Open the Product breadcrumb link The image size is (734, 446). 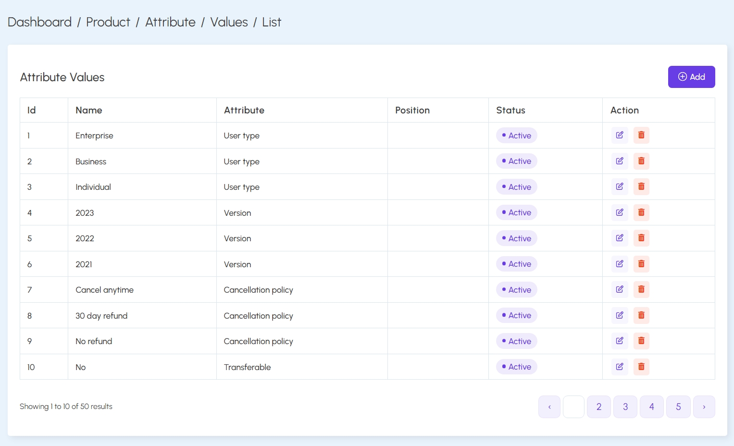(x=108, y=22)
